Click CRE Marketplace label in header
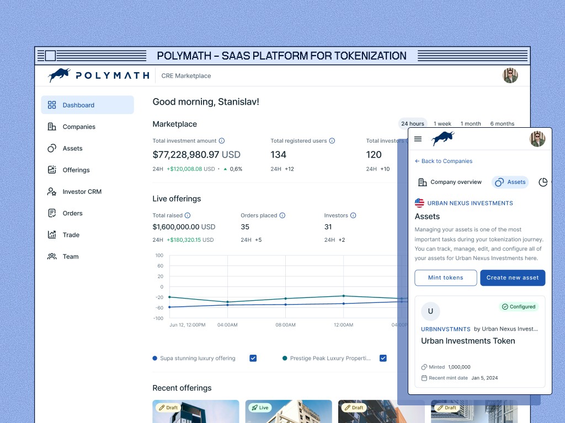Image resolution: width=565 pixels, height=423 pixels. pos(186,76)
